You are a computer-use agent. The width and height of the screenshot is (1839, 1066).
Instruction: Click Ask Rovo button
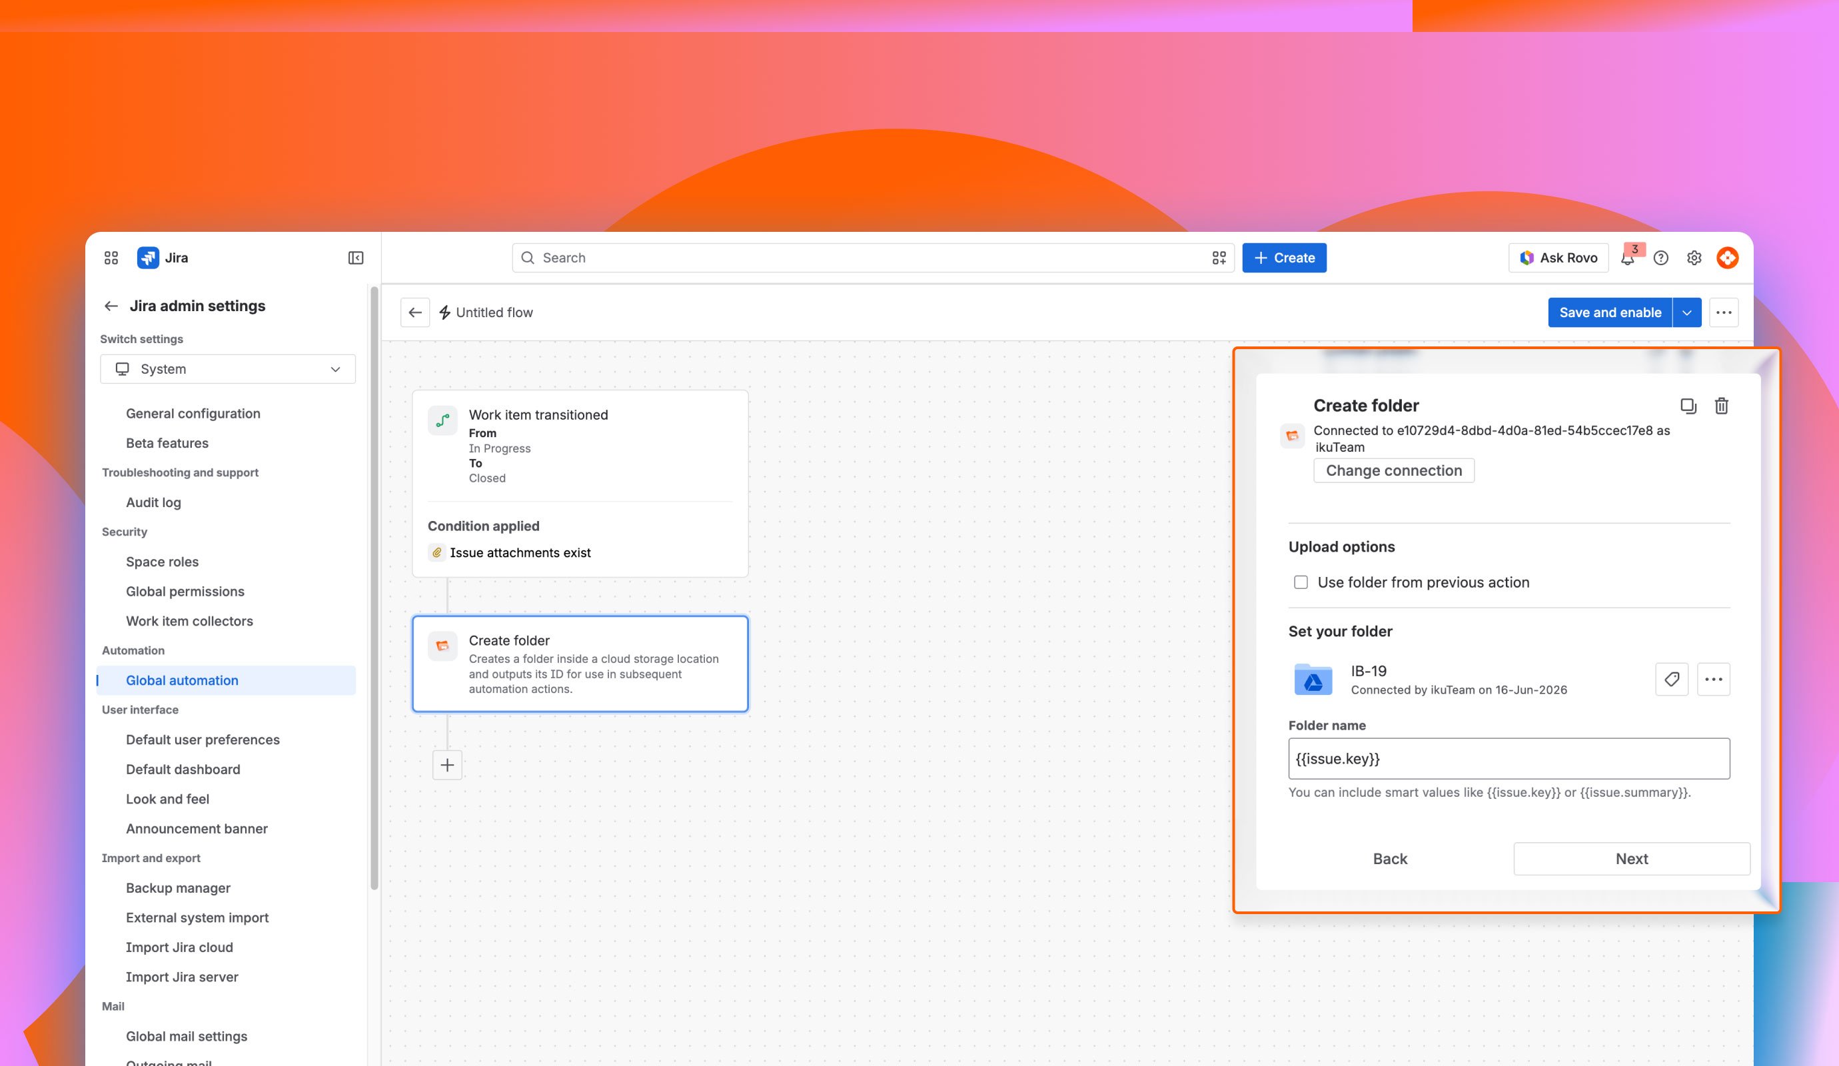[1558, 258]
